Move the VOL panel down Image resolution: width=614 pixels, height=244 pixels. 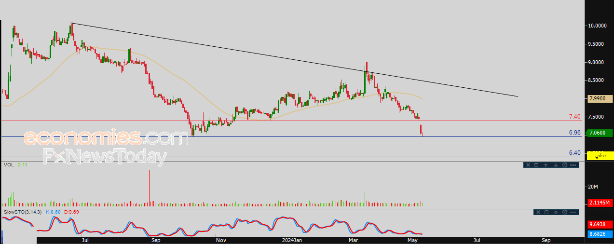coord(555,165)
